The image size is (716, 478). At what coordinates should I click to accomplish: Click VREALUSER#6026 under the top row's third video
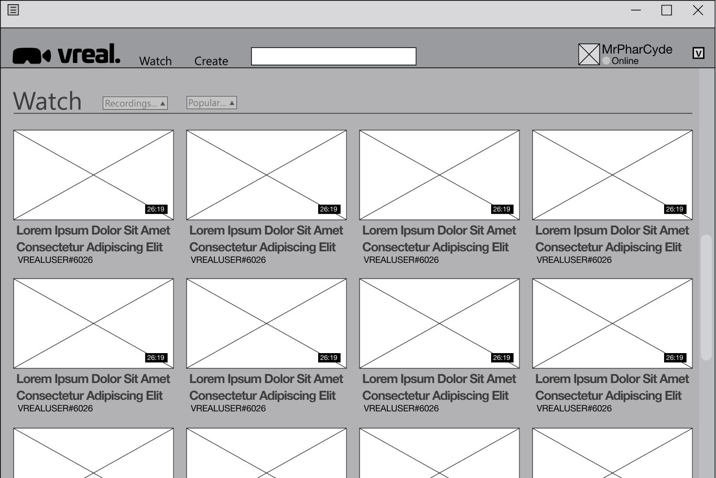pos(401,260)
